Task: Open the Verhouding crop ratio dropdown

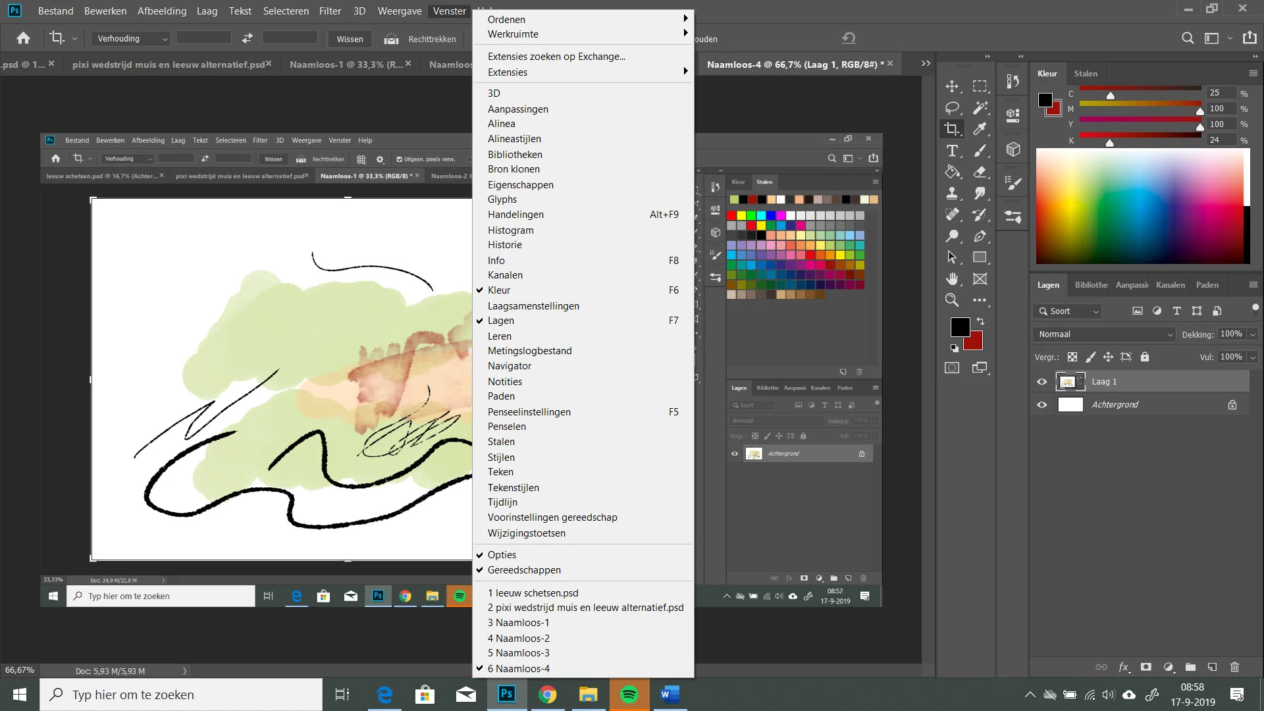Action: pos(131,39)
